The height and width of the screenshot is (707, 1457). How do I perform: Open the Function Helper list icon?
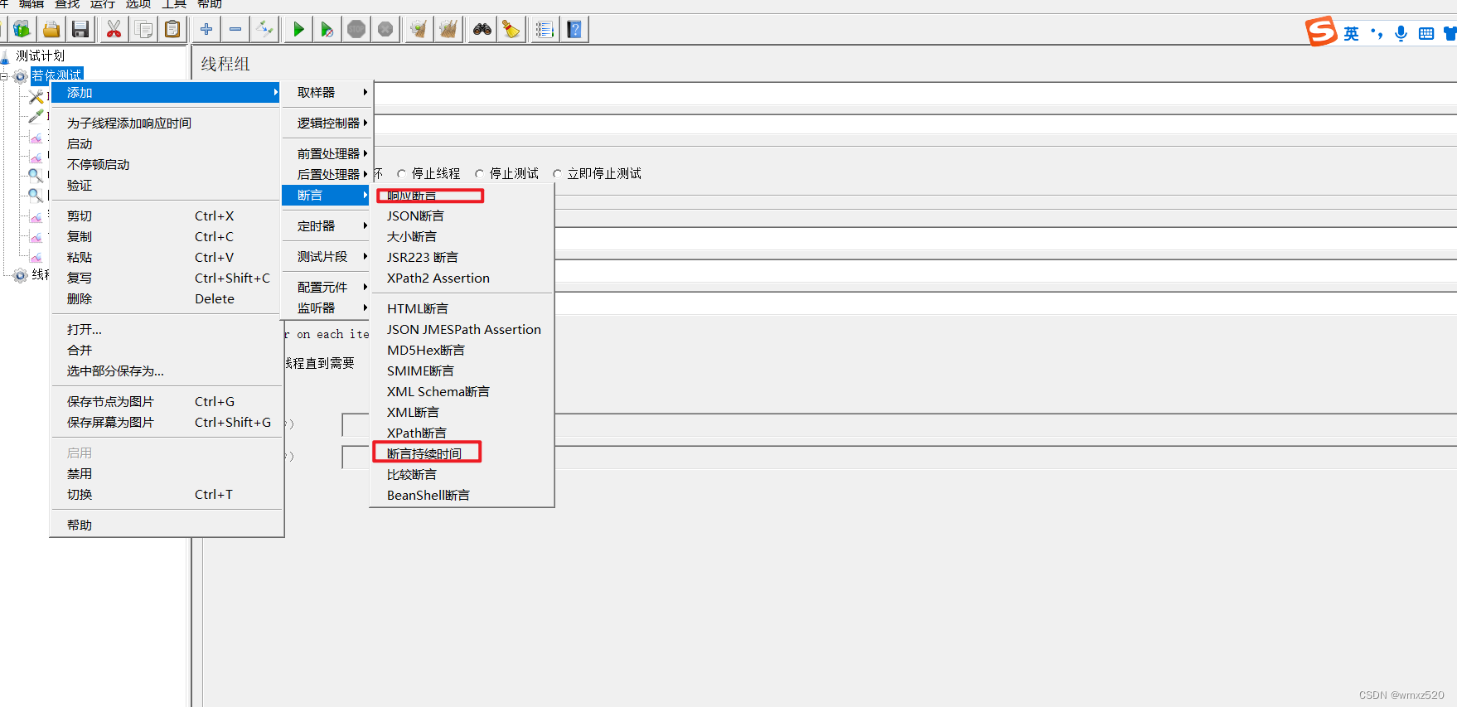(x=545, y=30)
